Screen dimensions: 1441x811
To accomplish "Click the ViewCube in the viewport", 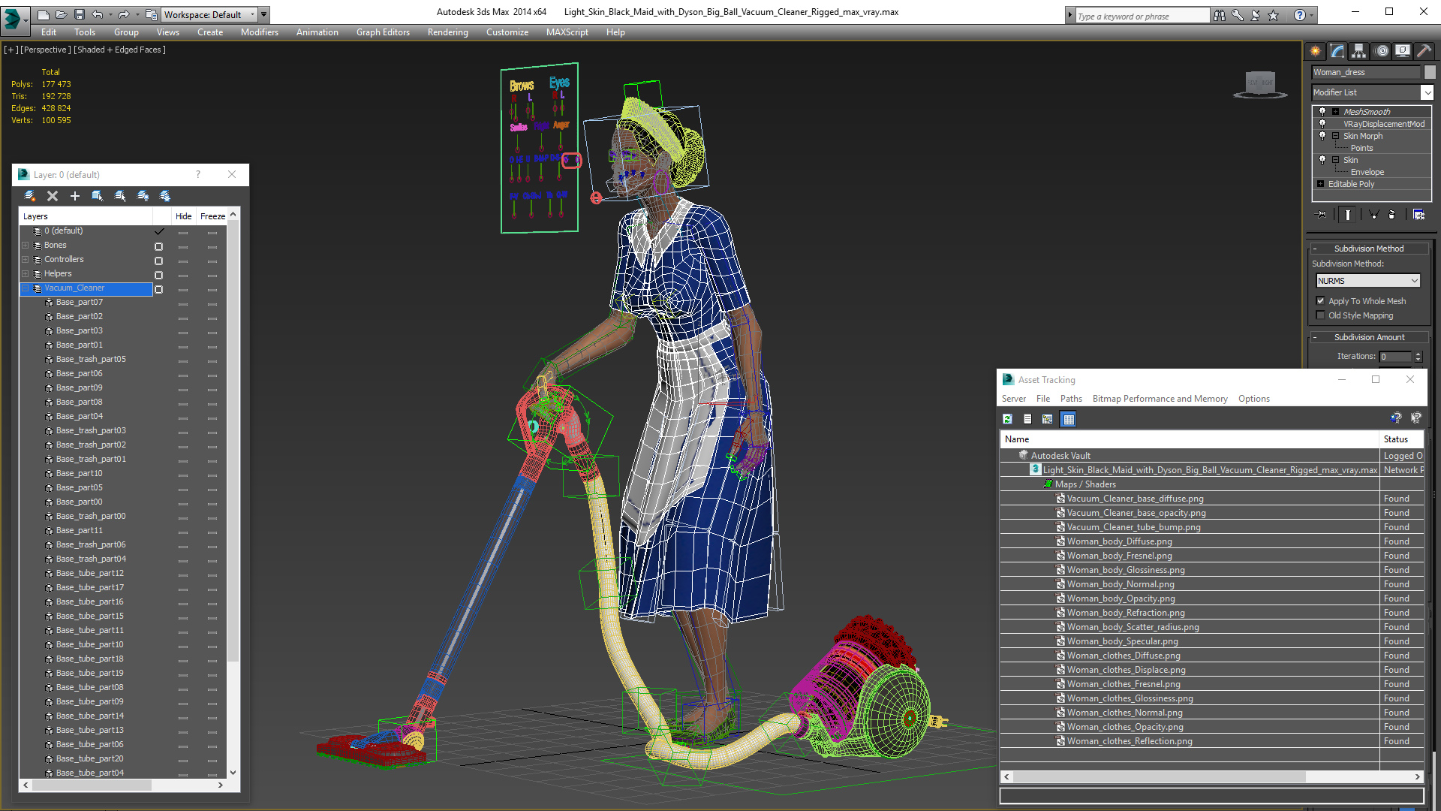I will click(x=1260, y=83).
